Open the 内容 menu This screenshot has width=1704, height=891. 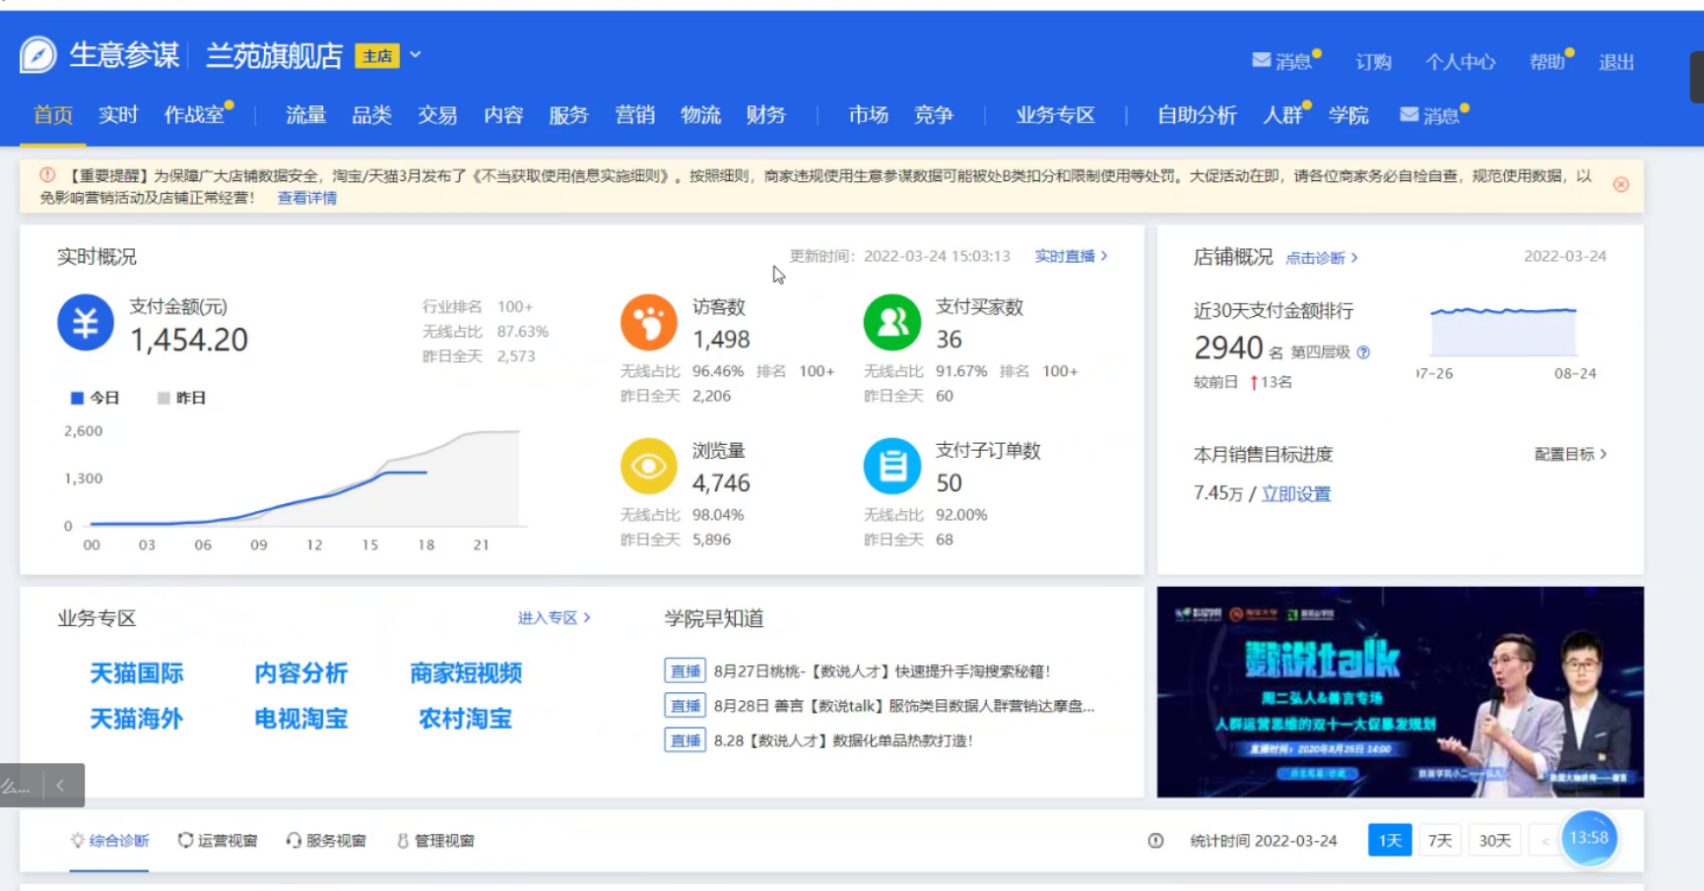click(x=503, y=115)
